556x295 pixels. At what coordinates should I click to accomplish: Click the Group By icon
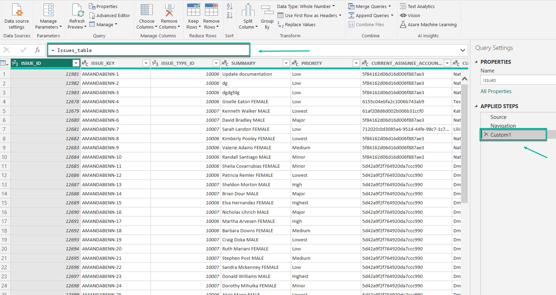click(267, 10)
